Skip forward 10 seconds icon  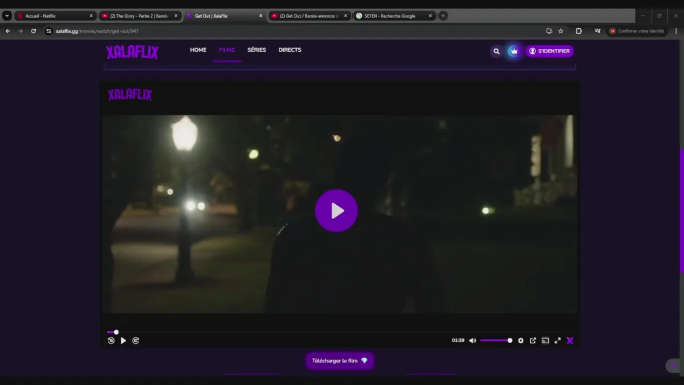136,341
